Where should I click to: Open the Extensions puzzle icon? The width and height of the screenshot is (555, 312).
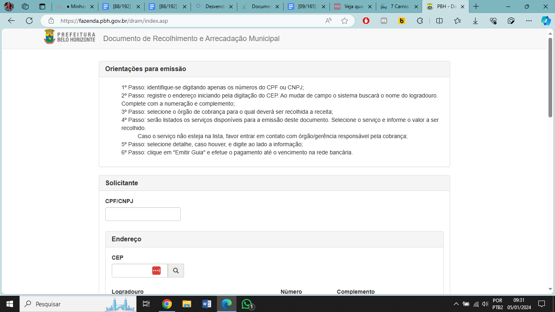[x=420, y=21]
